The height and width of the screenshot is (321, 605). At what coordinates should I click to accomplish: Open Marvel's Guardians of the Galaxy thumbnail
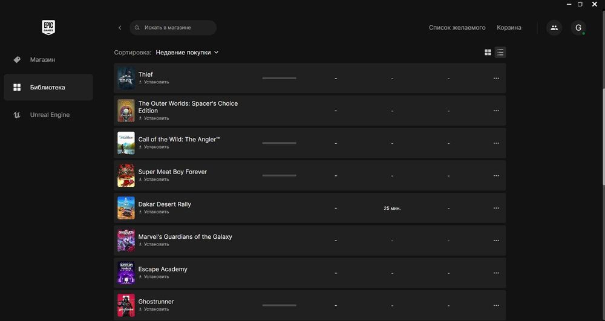[126, 241]
